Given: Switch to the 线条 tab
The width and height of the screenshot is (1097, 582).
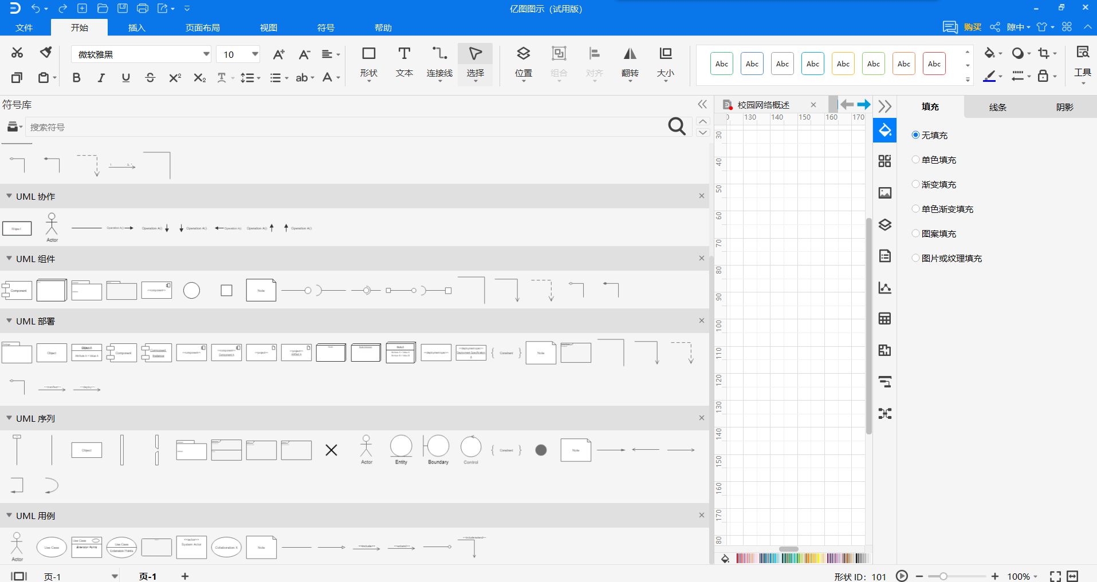Looking at the screenshot, I should click(x=997, y=107).
